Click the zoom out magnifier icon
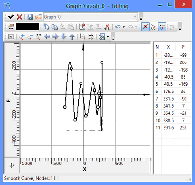Image resolution: width=195 pixels, height=185 pixels. coord(30,37)
